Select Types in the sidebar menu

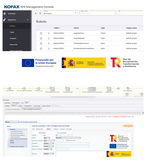pyautogui.click(x=12, y=32)
